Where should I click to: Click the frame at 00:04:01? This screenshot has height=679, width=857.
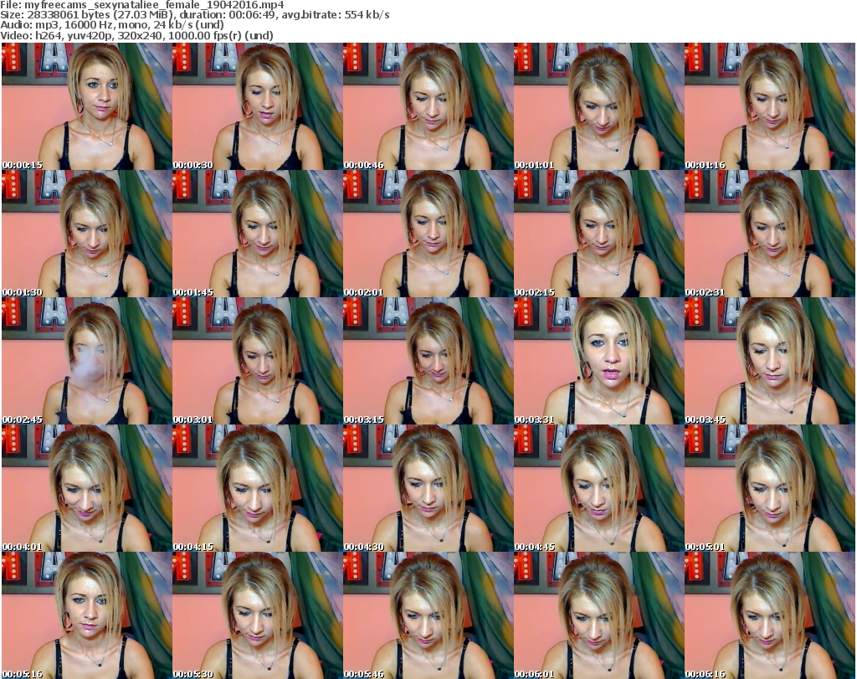point(86,489)
